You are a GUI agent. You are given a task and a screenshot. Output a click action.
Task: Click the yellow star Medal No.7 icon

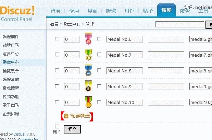[88, 55]
